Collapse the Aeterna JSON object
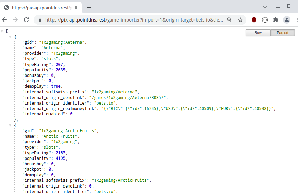298x193 pixels. tap(10, 37)
